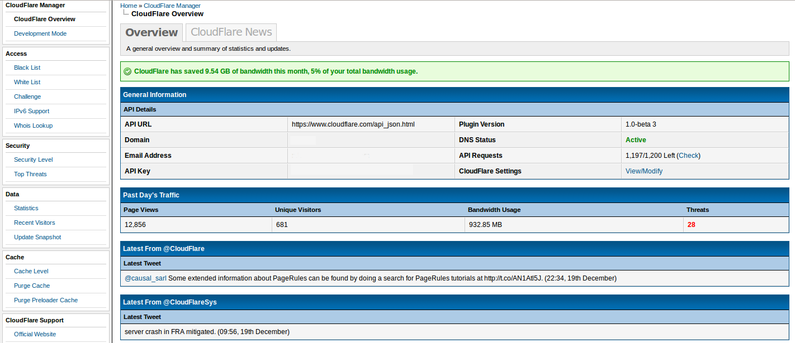The height and width of the screenshot is (343, 795).
Task: View the Top Threats page
Action: [x=30, y=174]
